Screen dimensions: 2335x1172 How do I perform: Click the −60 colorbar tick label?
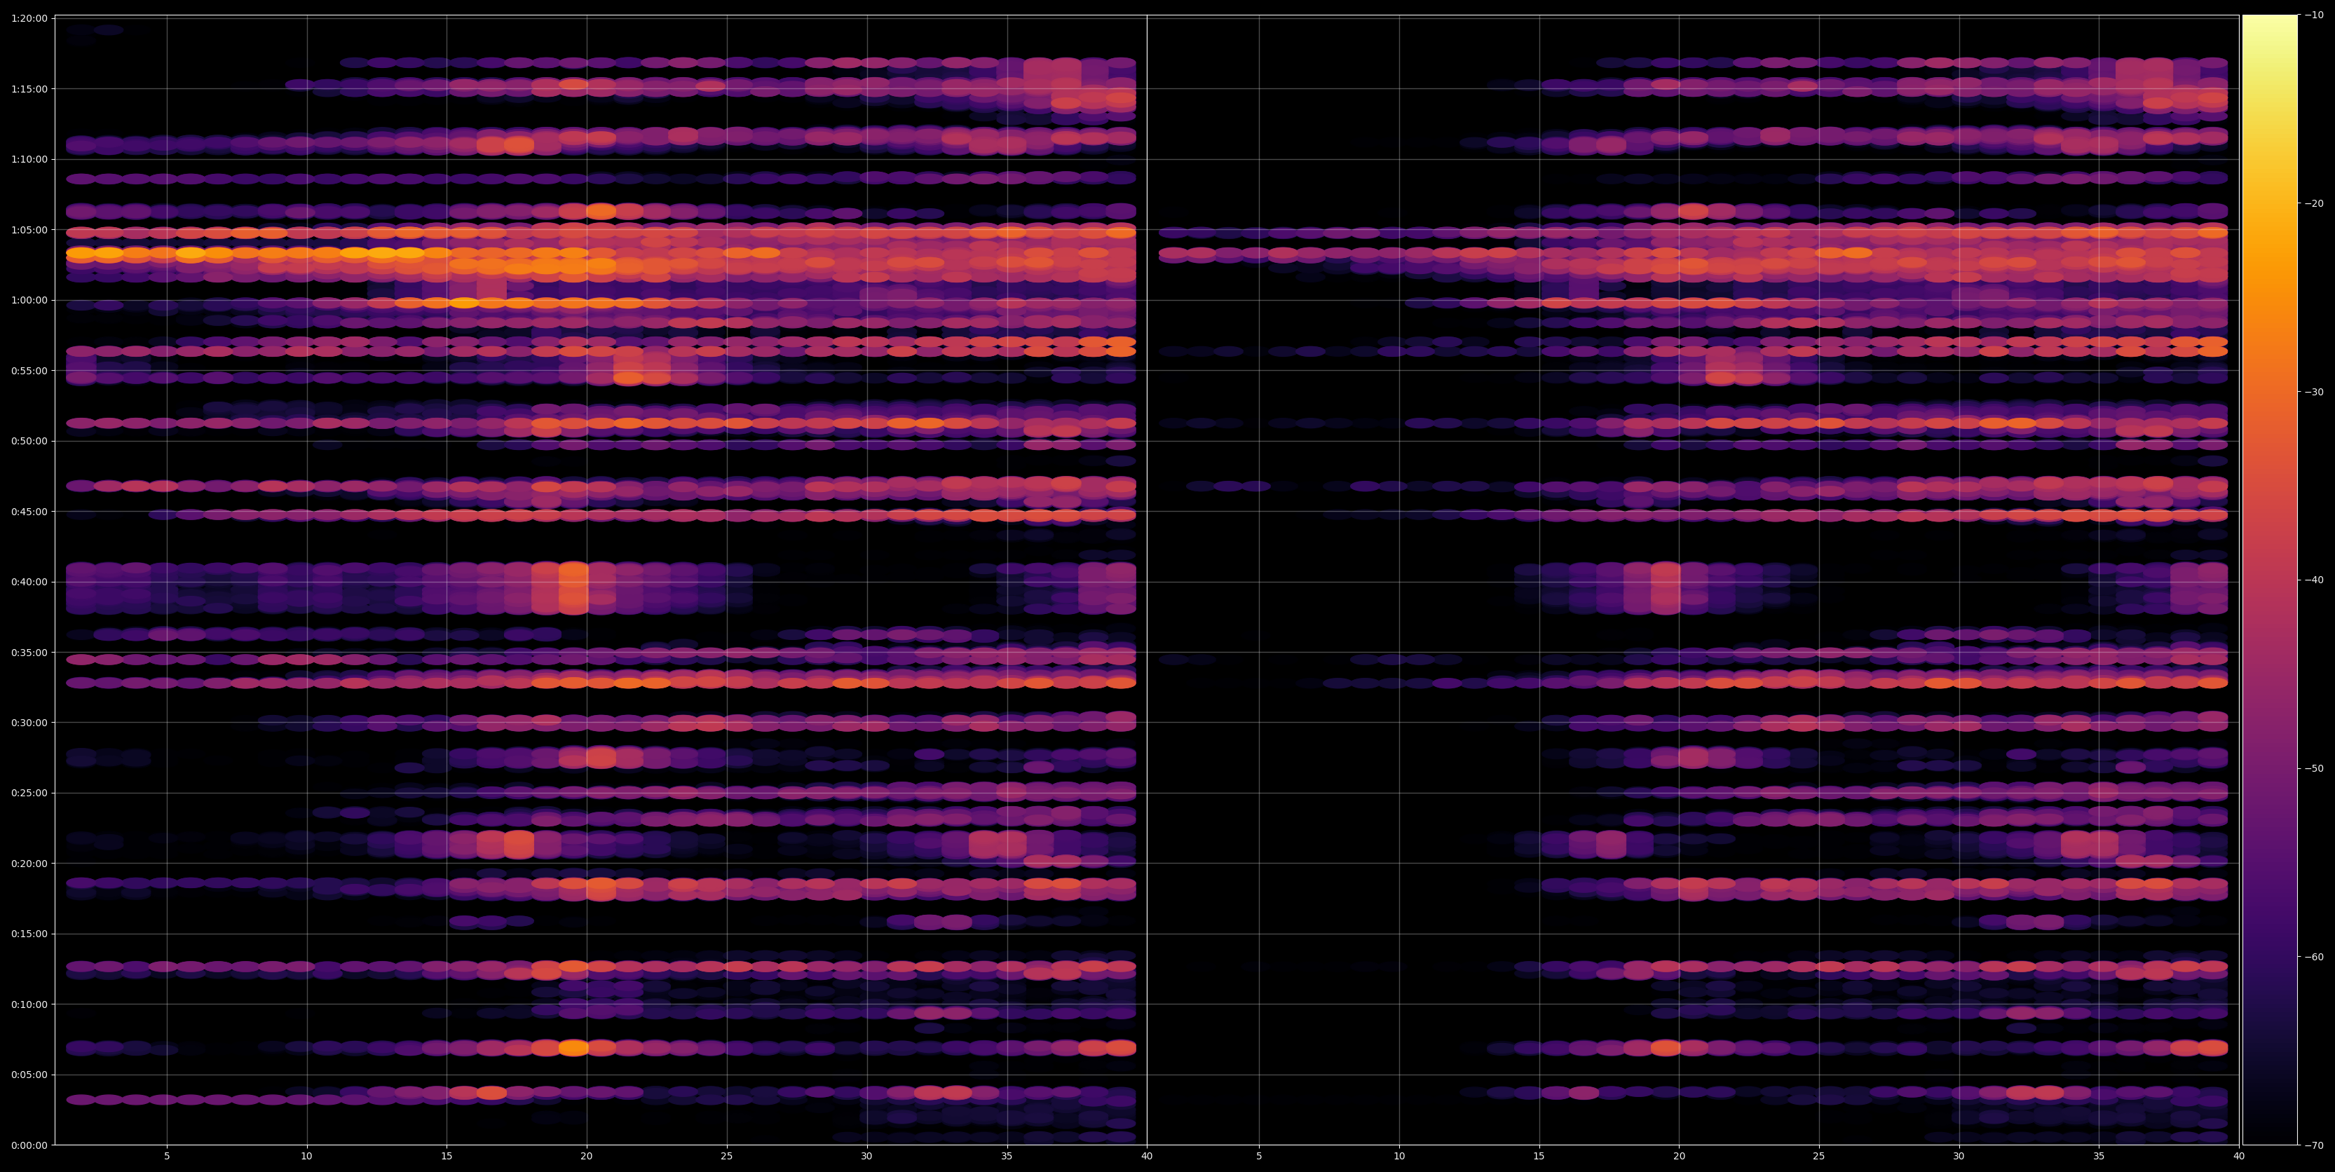pos(2313,958)
